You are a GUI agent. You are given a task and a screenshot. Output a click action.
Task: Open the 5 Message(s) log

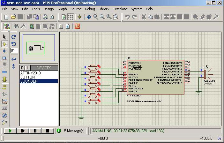pyautogui.click(x=71, y=131)
